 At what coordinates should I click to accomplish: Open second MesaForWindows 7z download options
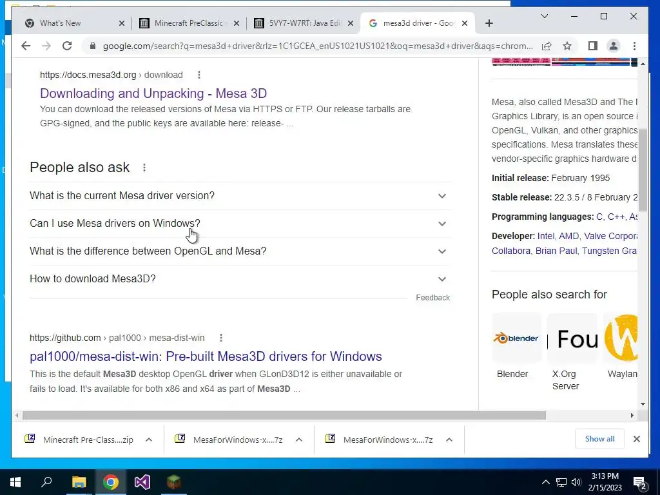(x=449, y=440)
